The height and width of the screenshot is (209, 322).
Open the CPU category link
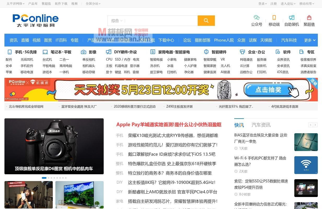point(109,60)
